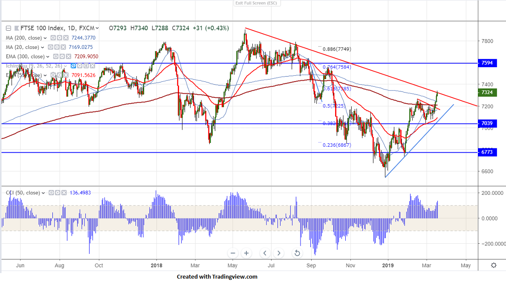Open settings gear for EMA (300, close)
This screenshot has width=506, height=282.
pyautogui.click(x=62, y=56)
